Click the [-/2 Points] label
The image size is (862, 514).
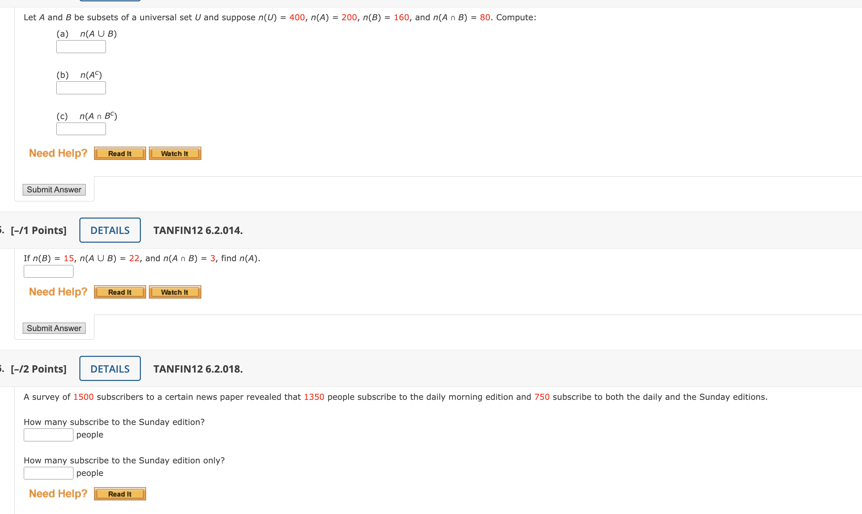coord(38,369)
